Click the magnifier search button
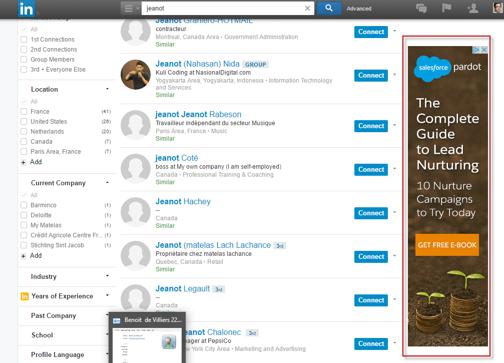 [x=329, y=8]
